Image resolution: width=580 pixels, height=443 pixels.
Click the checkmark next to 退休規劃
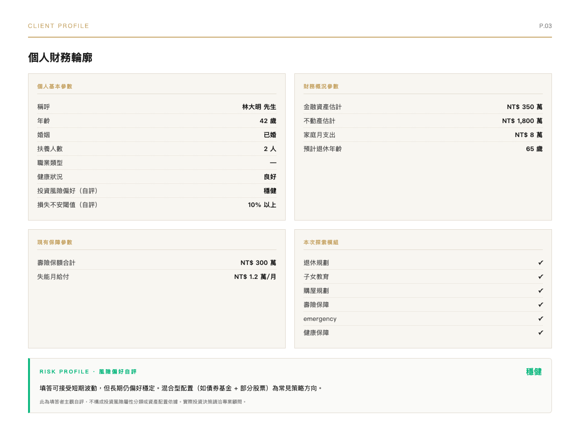[540, 263]
